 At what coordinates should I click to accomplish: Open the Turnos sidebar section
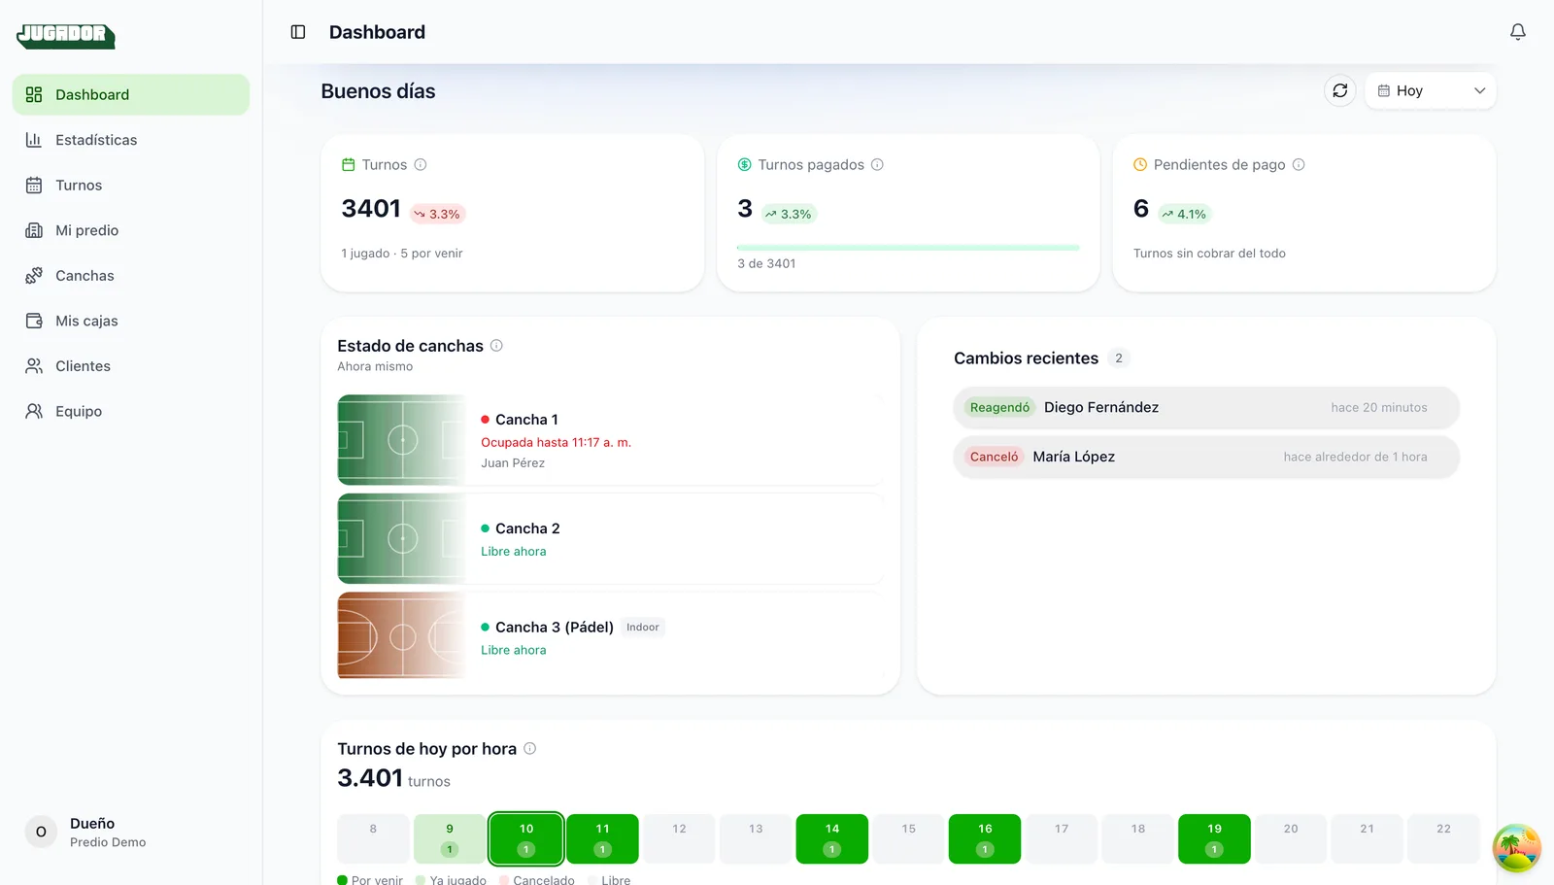[x=131, y=185]
